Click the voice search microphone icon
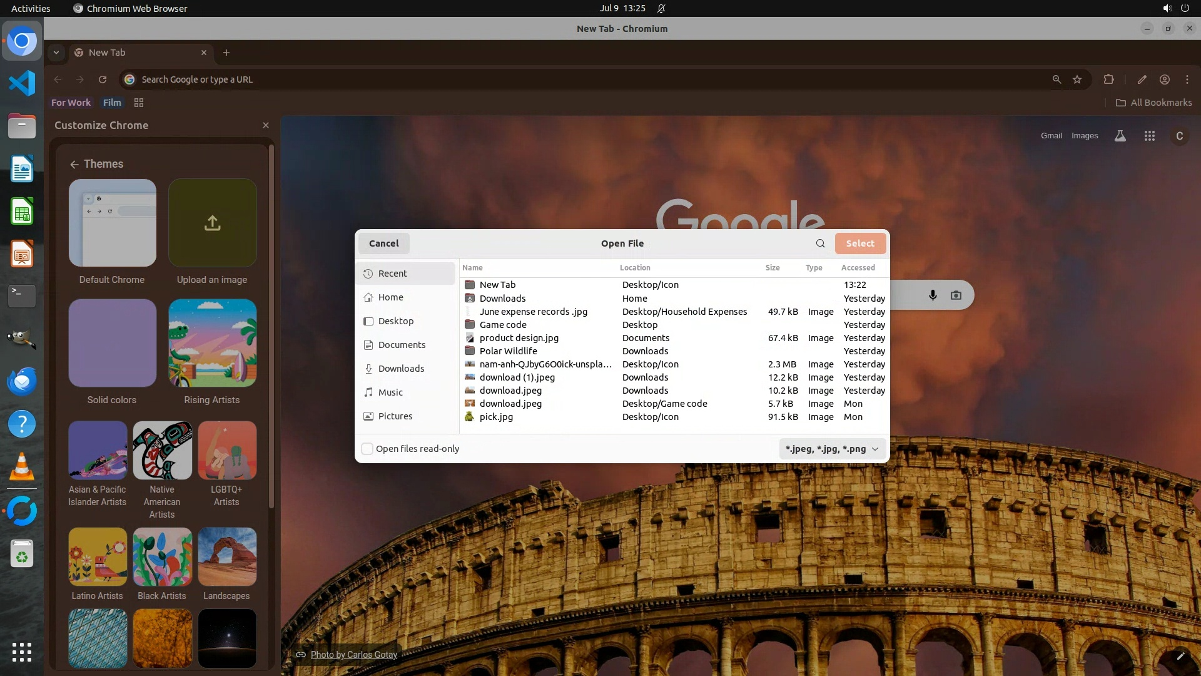 933,295
